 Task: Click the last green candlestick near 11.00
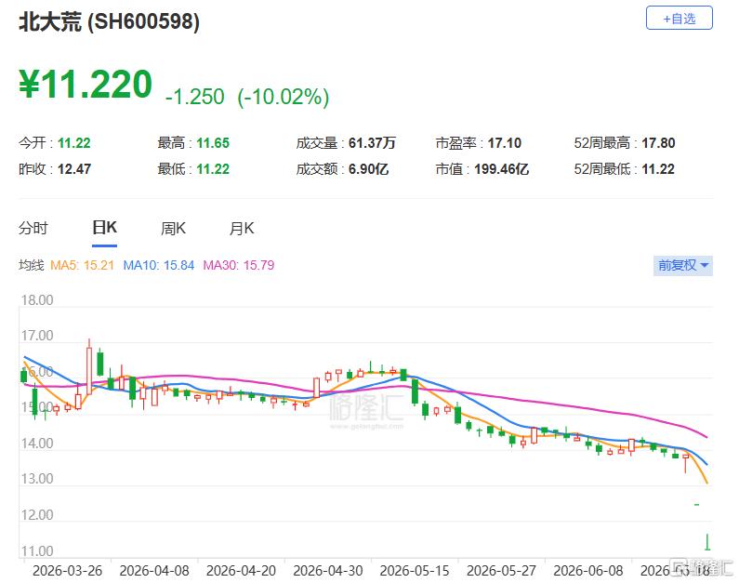point(707,542)
